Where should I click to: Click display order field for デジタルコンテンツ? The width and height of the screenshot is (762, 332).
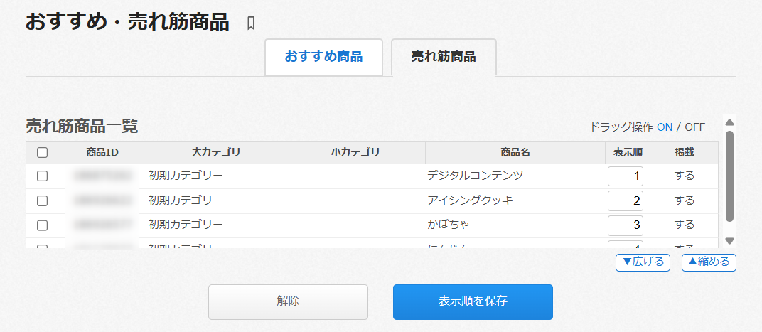click(626, 176)
